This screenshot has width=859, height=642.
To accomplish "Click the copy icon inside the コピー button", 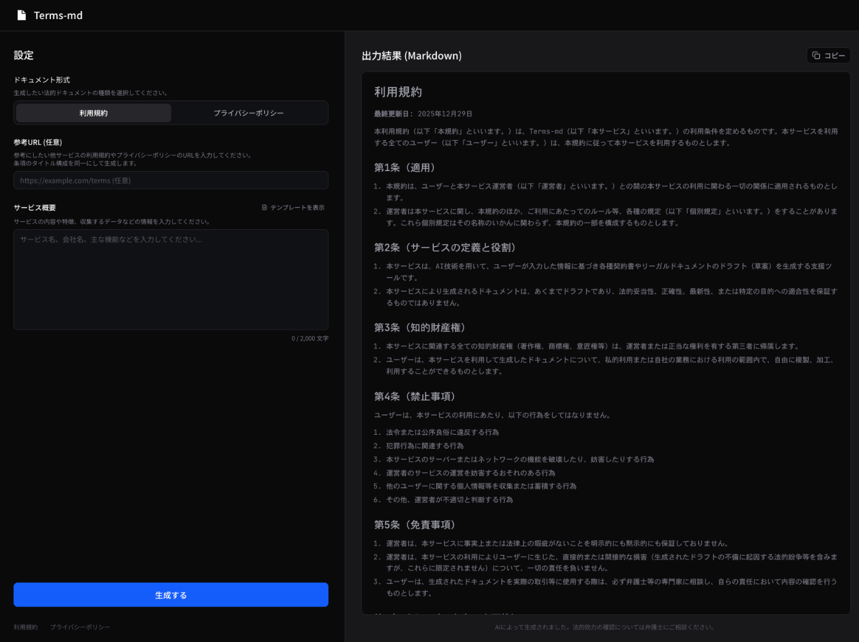I will click(x=816, y=55).
